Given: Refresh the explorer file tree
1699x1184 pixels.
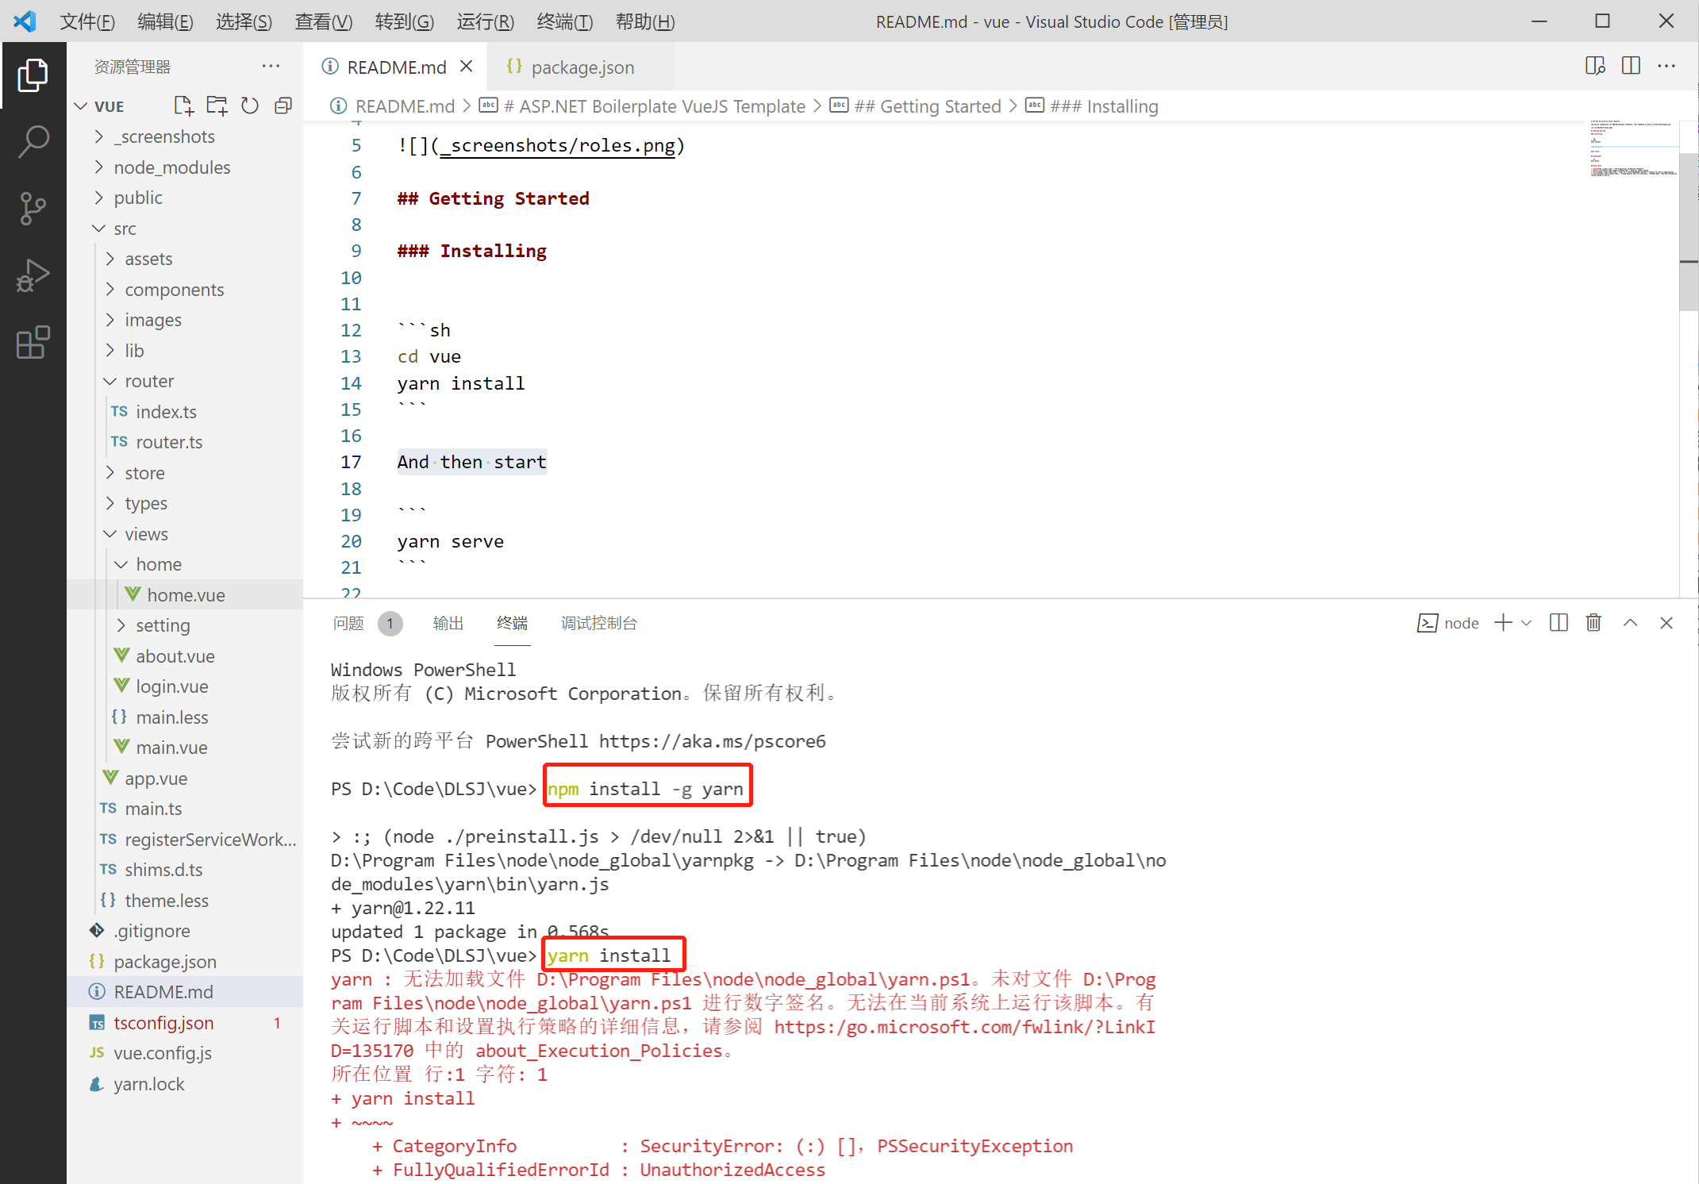Looking at the screenshot, I should coord(250,106).
